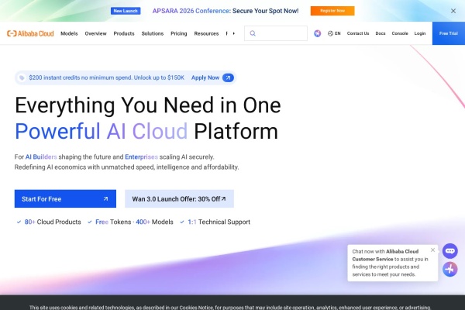Click the 'Enterprises' highlighted text

[x=142, y=157]
